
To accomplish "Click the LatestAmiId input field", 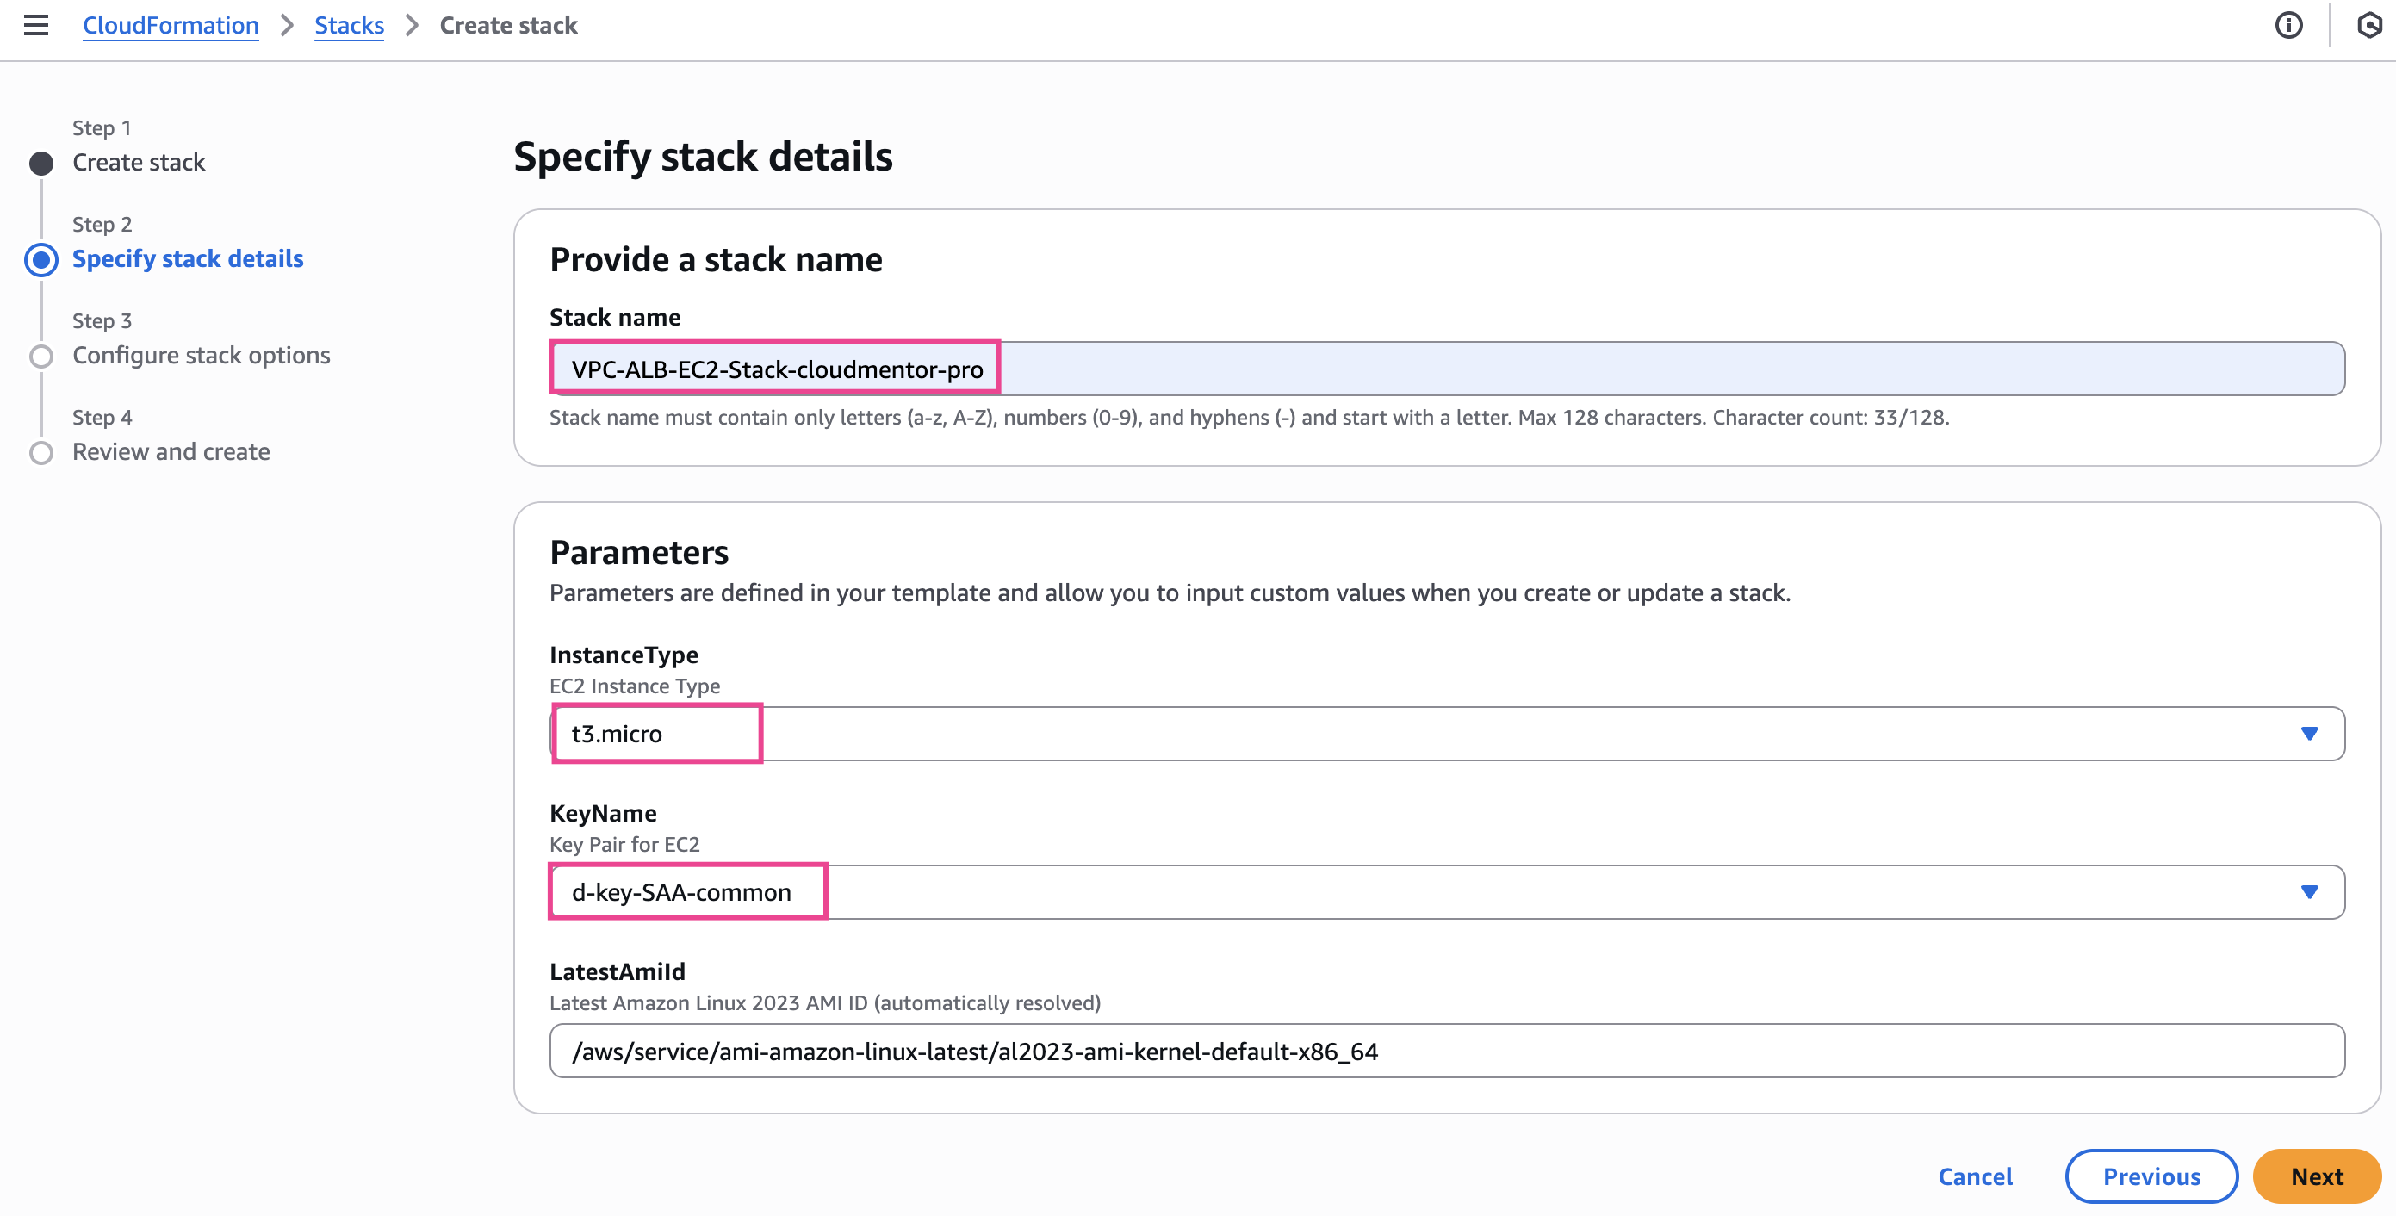I will pos(1446,1052).
